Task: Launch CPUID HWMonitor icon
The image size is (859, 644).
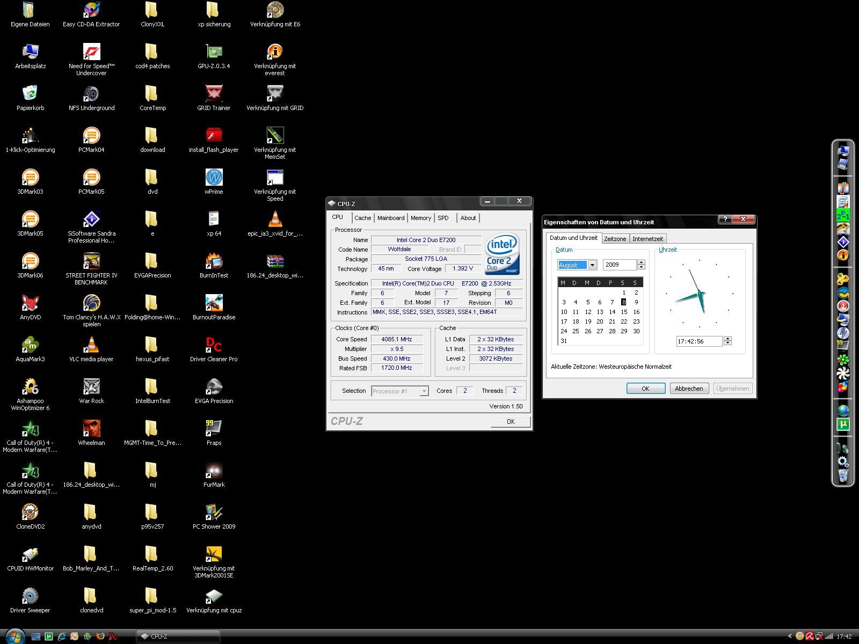Action: (x=30, y=559)
